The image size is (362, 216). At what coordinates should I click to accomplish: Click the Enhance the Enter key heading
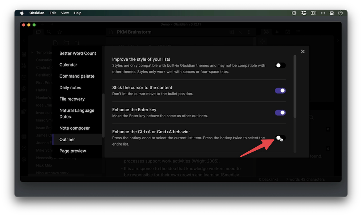click(134, 109)
